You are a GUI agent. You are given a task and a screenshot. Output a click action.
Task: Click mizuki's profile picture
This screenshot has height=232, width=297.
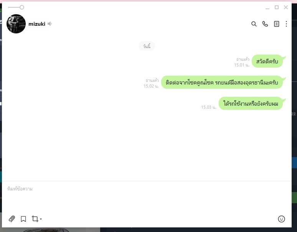pos(16,24)
